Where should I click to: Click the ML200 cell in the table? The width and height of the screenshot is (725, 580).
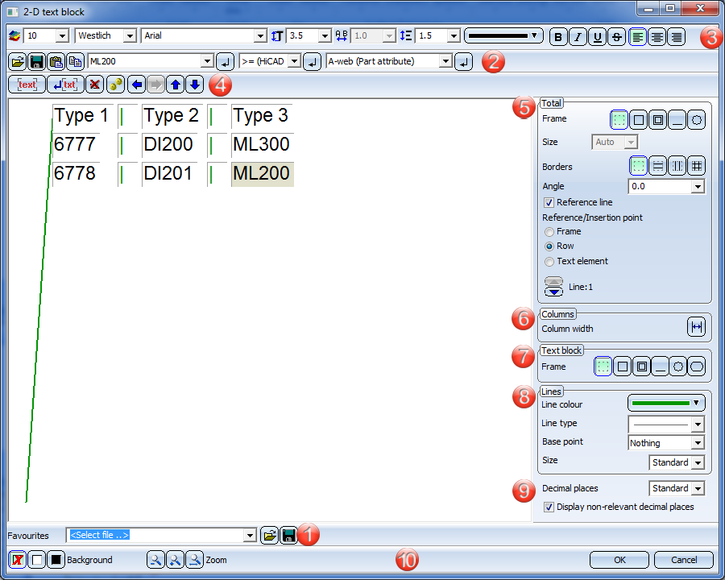pyautogui.click(x=261, y=174)
